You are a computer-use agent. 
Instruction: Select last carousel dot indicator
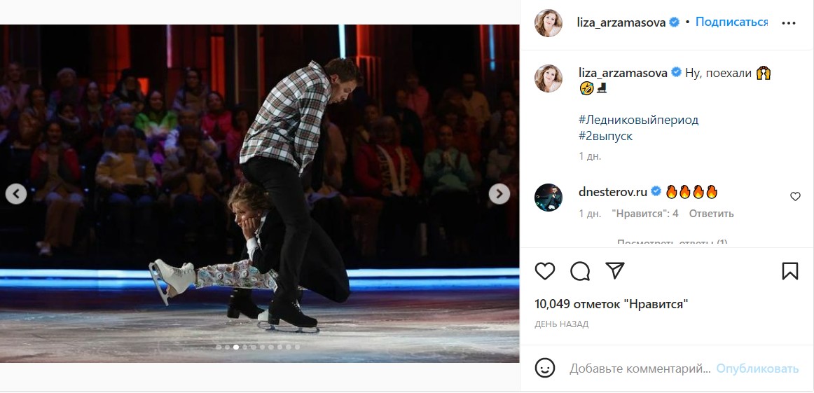click(297, 347)
